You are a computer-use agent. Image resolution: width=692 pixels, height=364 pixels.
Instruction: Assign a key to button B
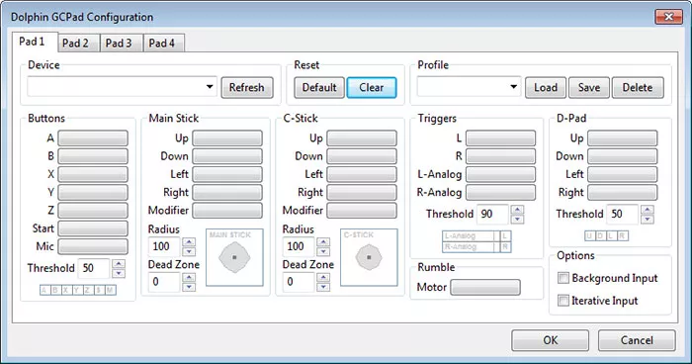[x=93, y=156]
